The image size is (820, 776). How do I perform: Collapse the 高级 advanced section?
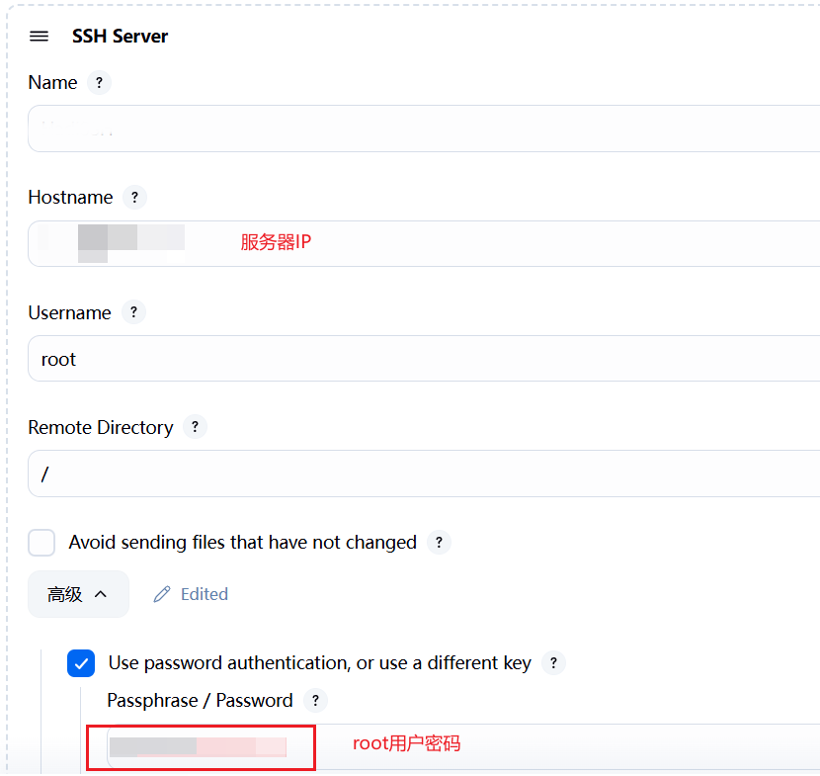78,594
